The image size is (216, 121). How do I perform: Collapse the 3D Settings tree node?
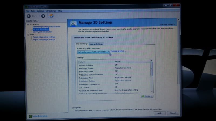(28, 24)
